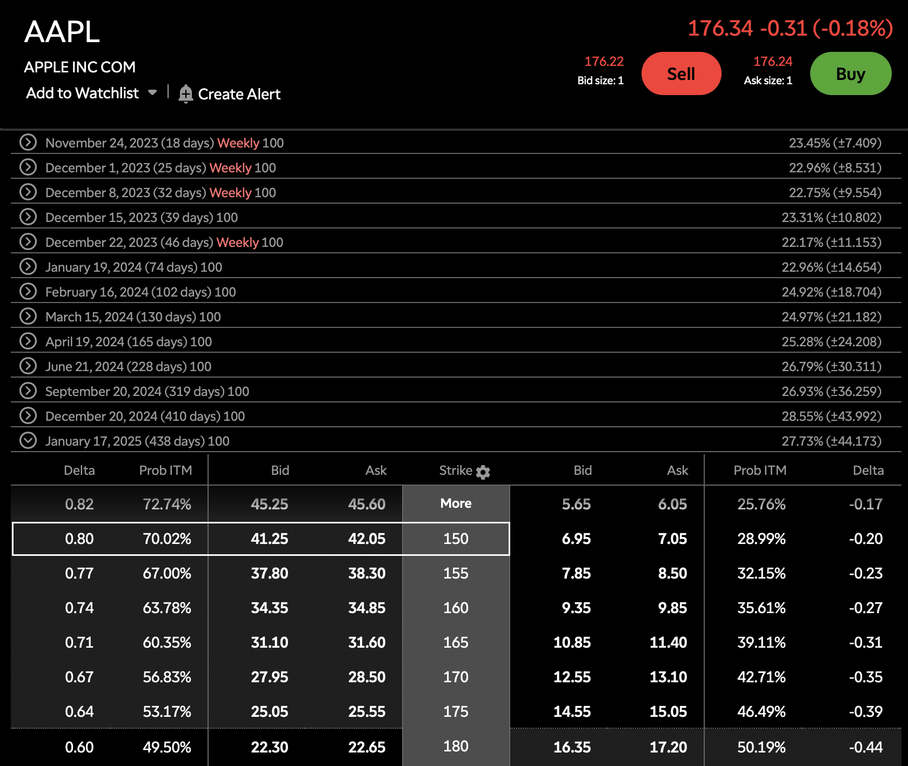Expand the December 22, 2023 expiration chevron
This screenshot has width=908, height=766.
point(28,241)
